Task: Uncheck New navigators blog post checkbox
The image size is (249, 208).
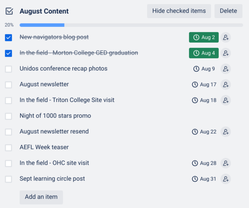Action: pos(9,37)
